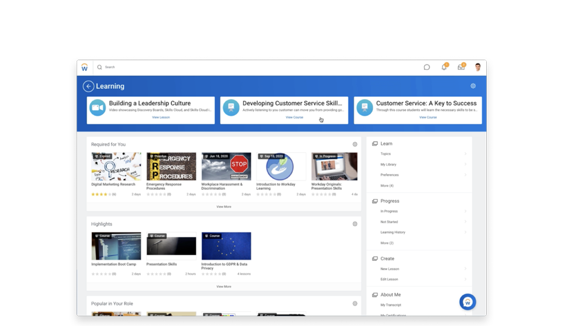Rate Digital Marketing Research using the stars
Screen dimensions: 564x326
100,195
